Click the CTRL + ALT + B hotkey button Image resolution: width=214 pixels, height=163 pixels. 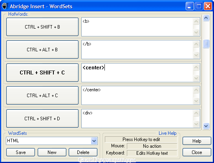(x=42, y=50)
